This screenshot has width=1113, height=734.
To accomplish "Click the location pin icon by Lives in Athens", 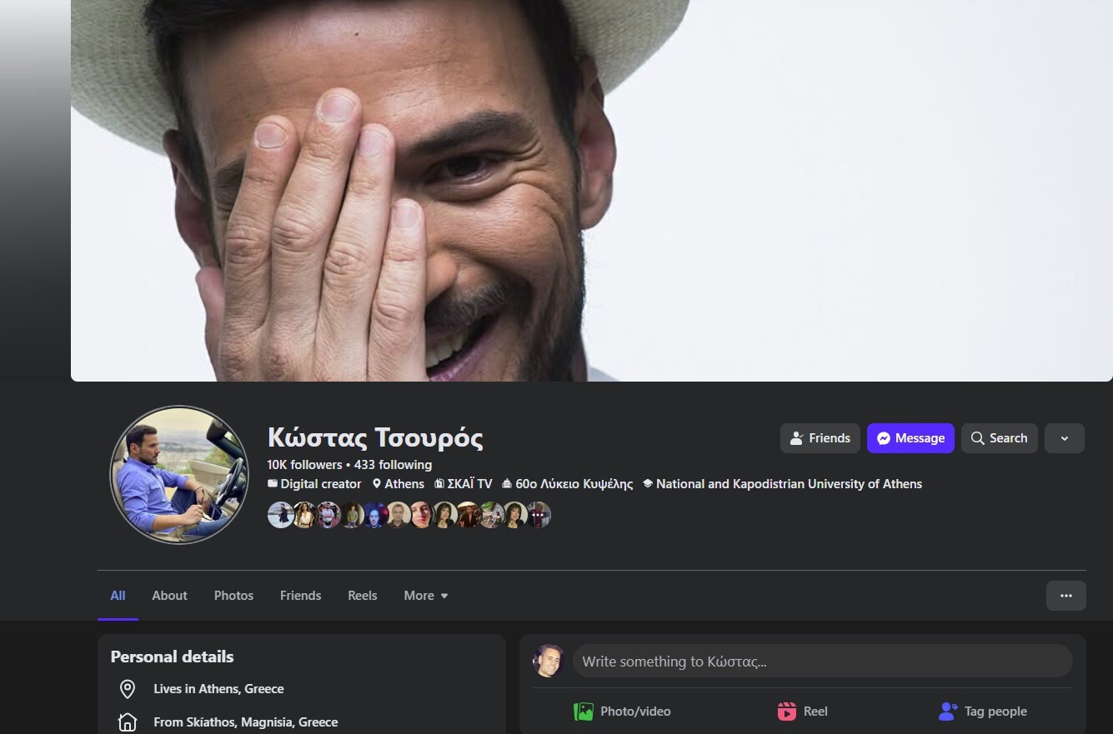I will click(128, 689).
